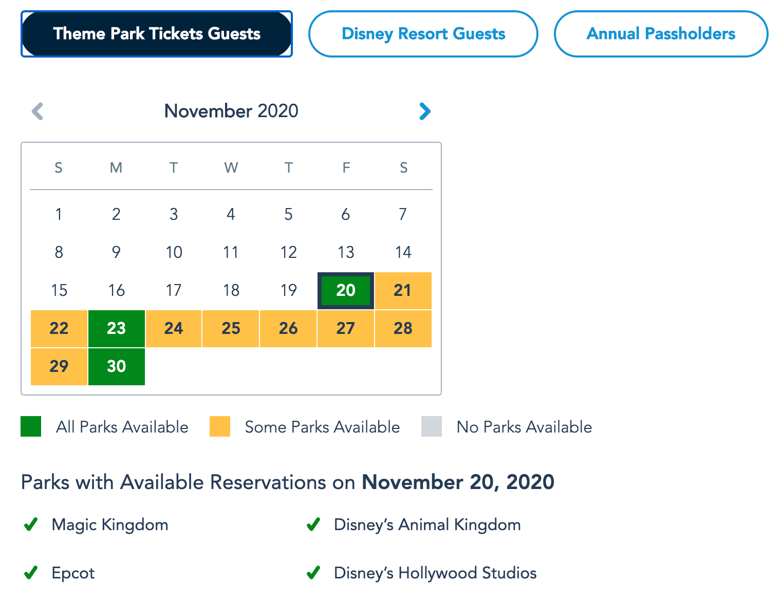Click the green All Parks Available swatch
Image resolution: width=782 pixels, height=600 pixels.
[31, 426]
